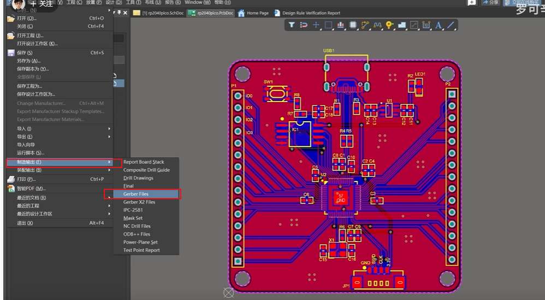Open the 工具 (T) menu
Image resolution: width=545 pixels, height=300 pixels.
pyautogui.click(x=133, y=2)
